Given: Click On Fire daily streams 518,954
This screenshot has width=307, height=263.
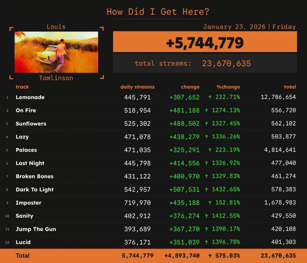Looking at the screenshot, I should [x=137, y=111].
